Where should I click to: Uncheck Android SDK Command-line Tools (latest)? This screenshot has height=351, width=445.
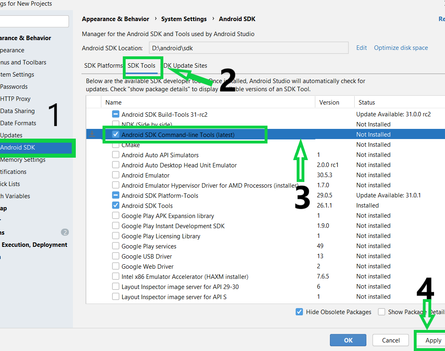pos(116,134)
